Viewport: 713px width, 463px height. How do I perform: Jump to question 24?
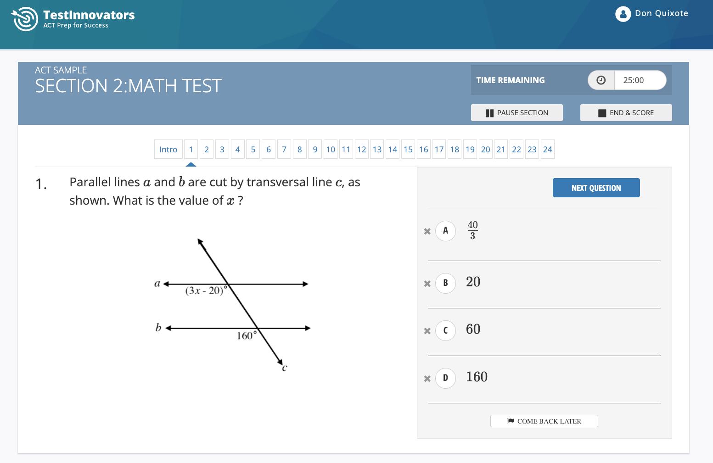[x=547, y=149]
